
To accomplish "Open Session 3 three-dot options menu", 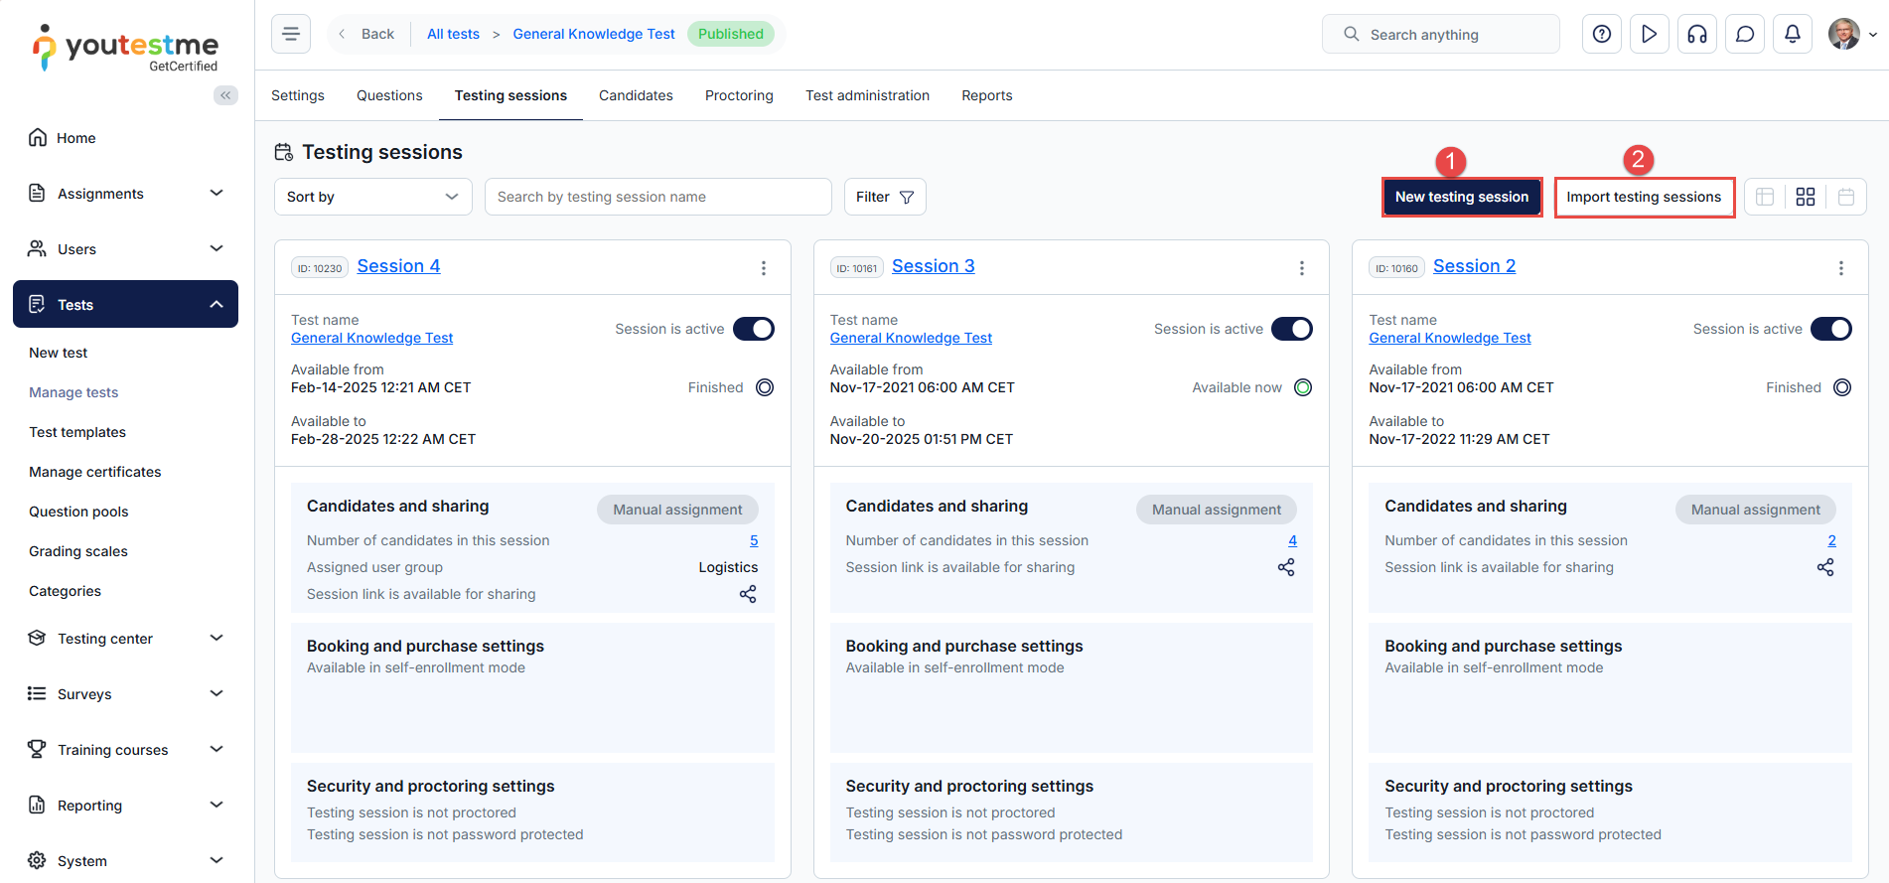I will pos(1301,268).
